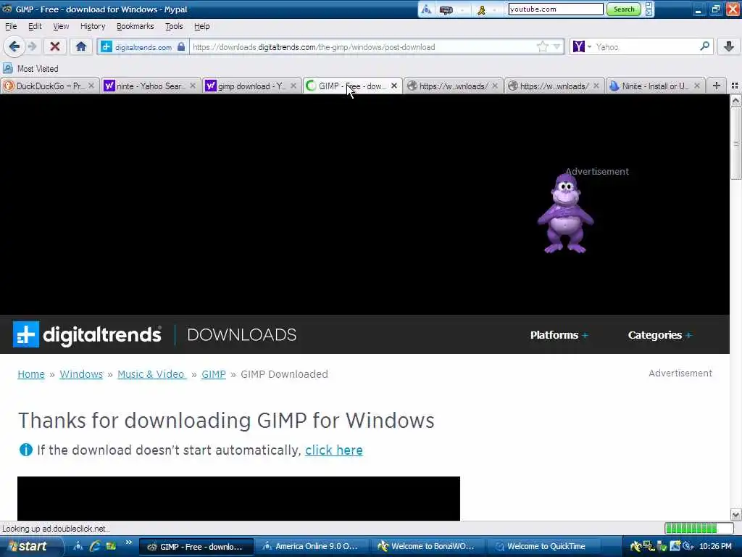
Task: Click the youtube.com field in AOL toolbar
Action: [x=556, y=9]
